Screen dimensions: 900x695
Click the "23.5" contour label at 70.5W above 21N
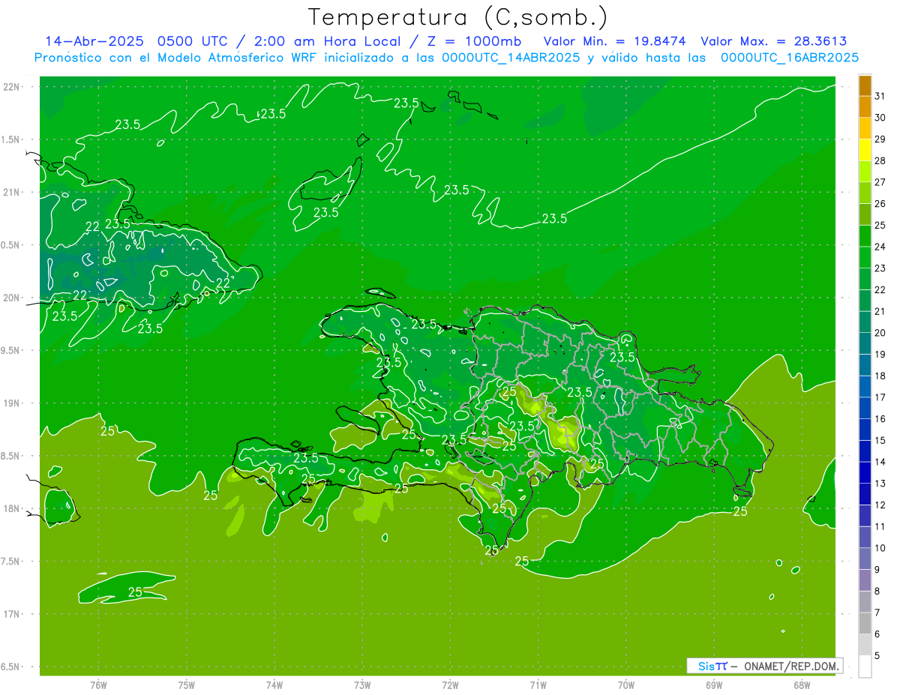[554, 219]
